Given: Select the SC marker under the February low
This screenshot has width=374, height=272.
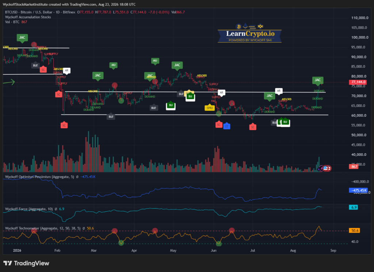Looking at the screenshot, I should coord(64,125).
